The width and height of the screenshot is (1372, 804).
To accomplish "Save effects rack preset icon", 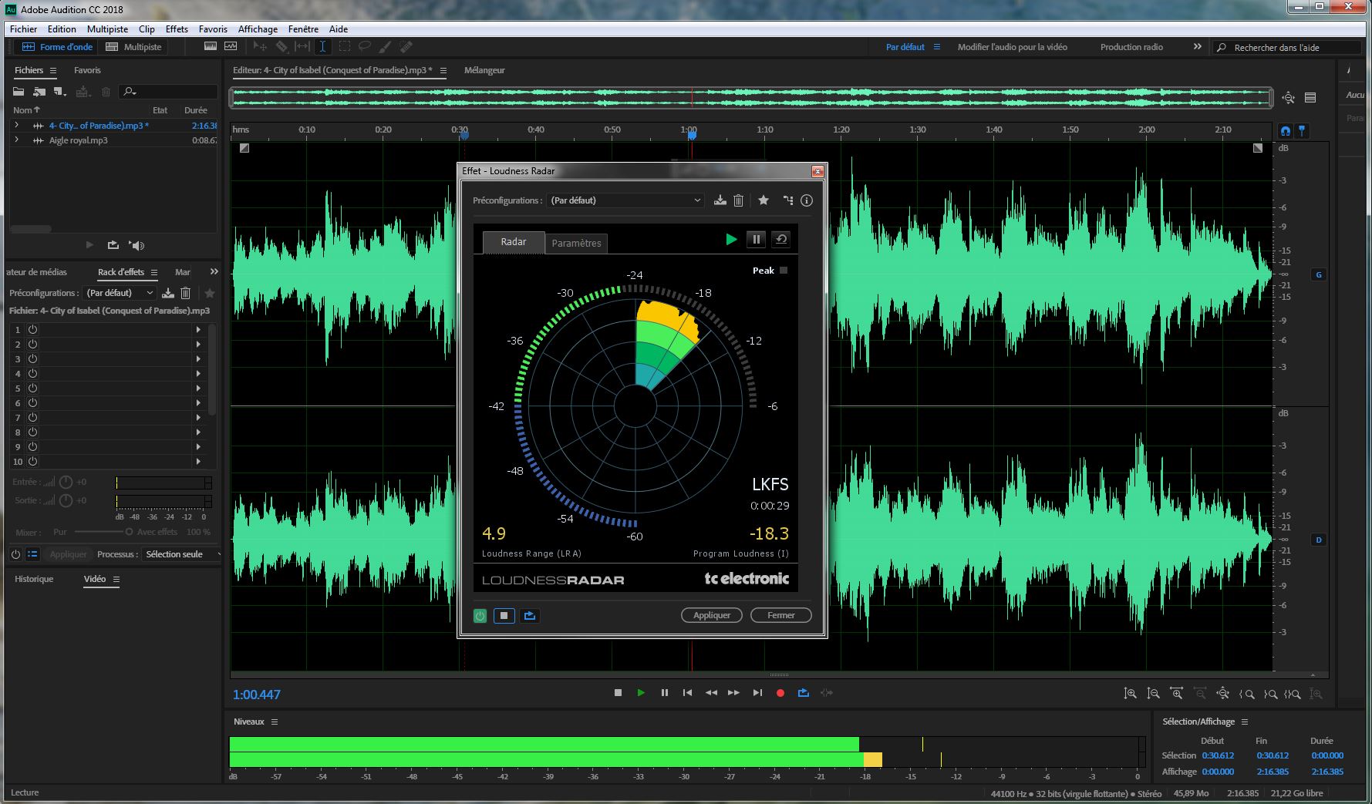I will click(x=168, y=293).
